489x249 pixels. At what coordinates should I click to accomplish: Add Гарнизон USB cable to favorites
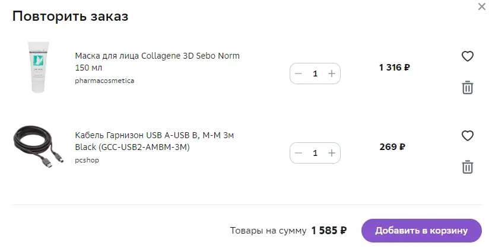pos(467,136)
